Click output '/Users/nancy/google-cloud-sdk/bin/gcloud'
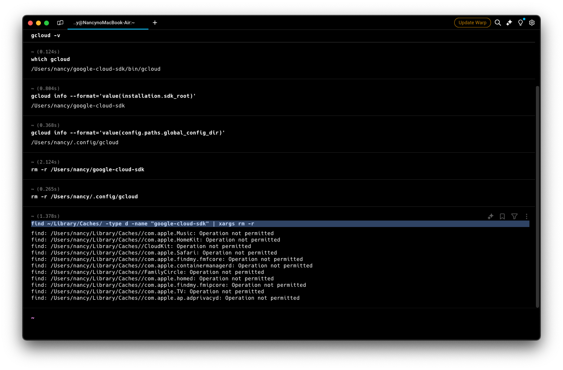 [x=96, y=69]
